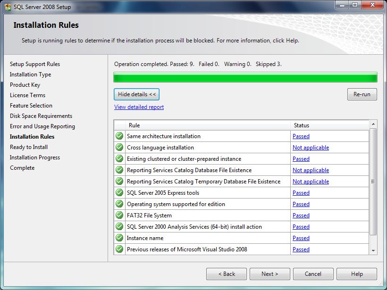The image size is (387, 290).
Task: Open Passed status for Existing clustered instance
Action: pyautogui.click(x=301, y=159)
